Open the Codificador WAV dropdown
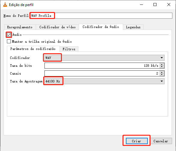176x151 pixels. pos(105,58)
